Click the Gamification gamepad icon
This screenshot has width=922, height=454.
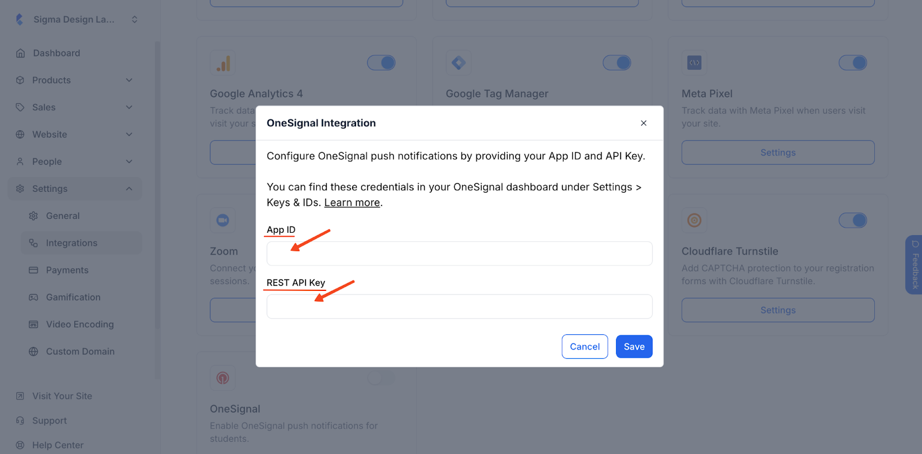tap(33, 297)
